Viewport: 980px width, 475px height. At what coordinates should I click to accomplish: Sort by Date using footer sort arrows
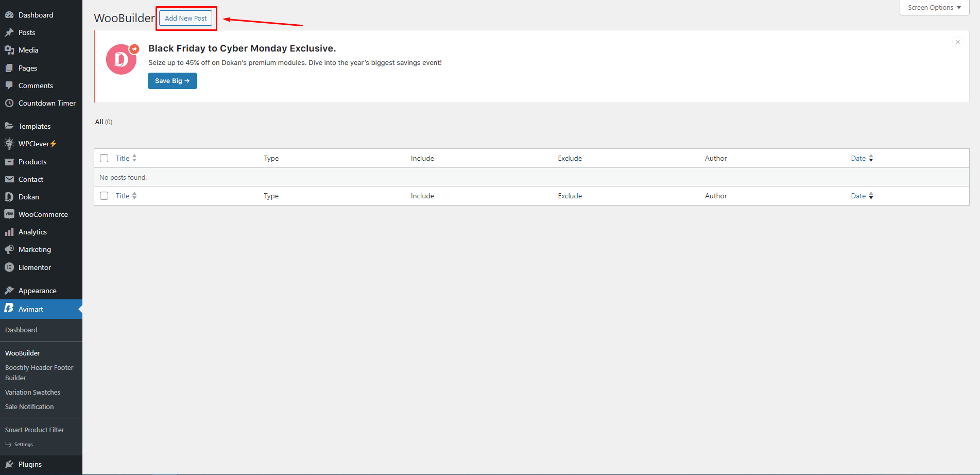871,196
